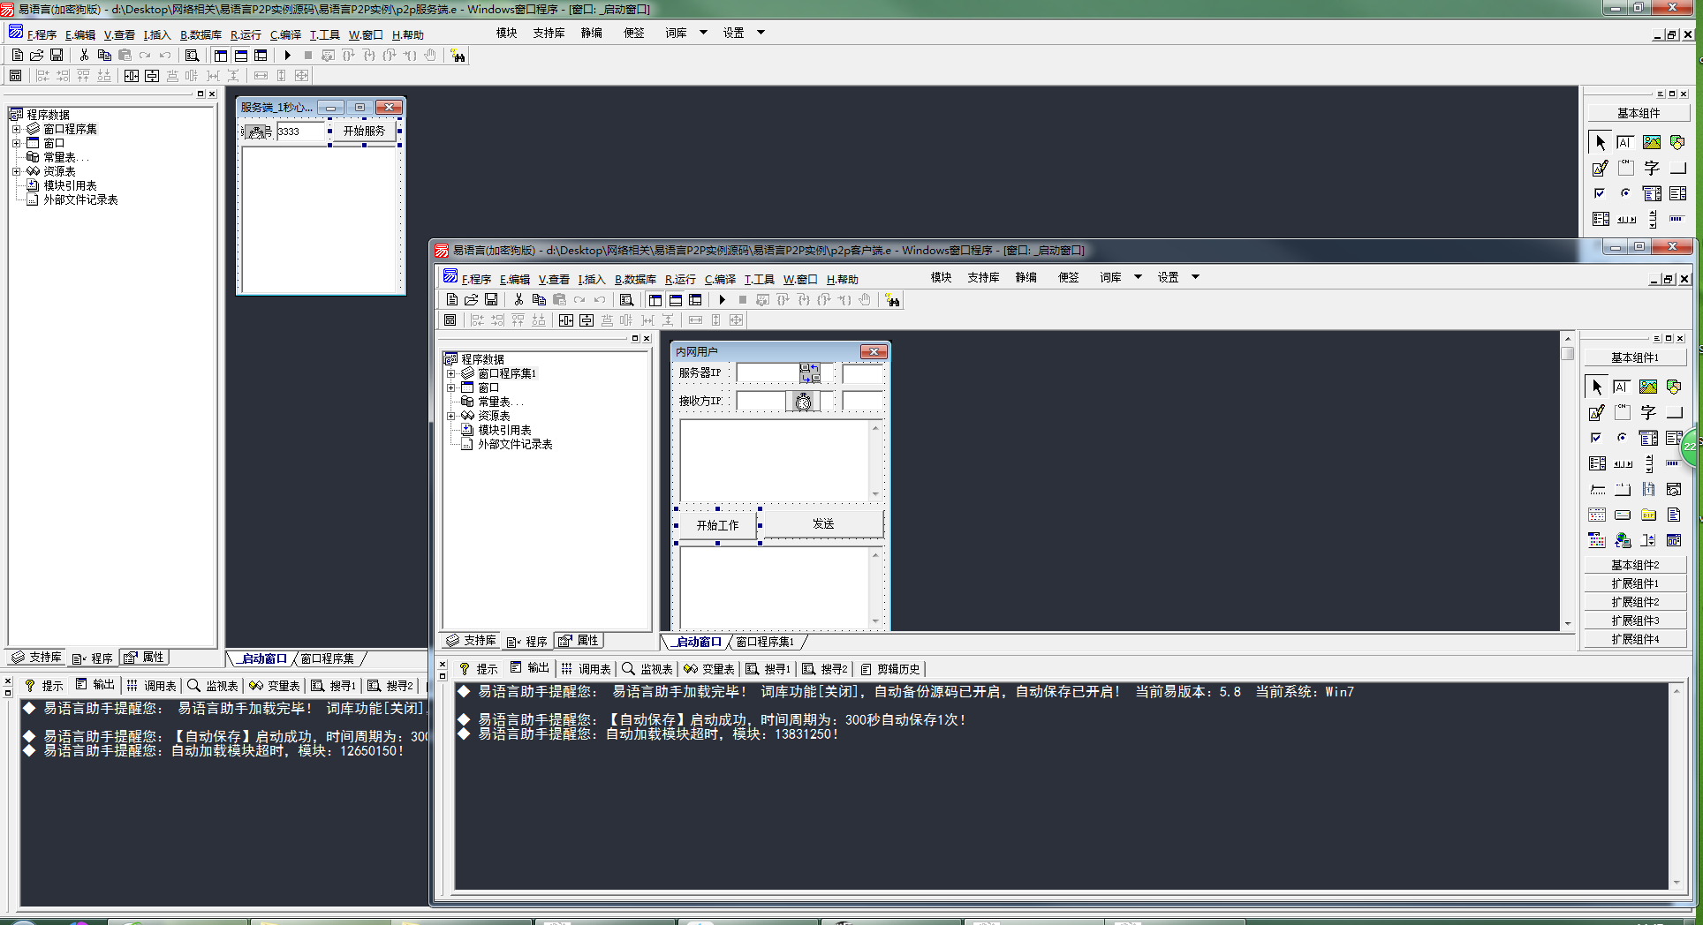
Task: Select the timer component on the client form
Action: pos(803,402)
